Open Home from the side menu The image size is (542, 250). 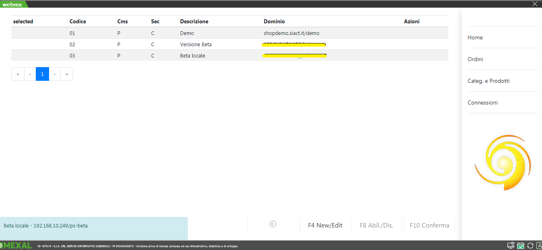[475, 37]
